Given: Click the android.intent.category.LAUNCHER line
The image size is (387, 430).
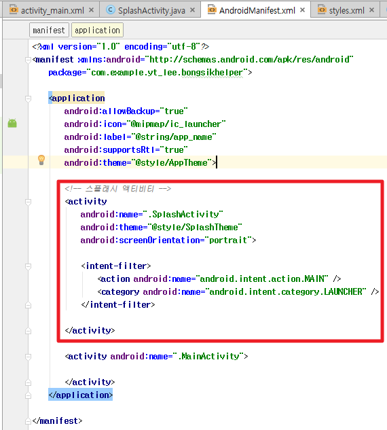Looking at the screenshot, I should (x=238, y=292).
